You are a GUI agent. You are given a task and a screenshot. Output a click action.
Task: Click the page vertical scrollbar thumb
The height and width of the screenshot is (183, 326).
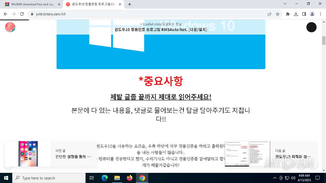pyautogui.click(x=324, y=41)
